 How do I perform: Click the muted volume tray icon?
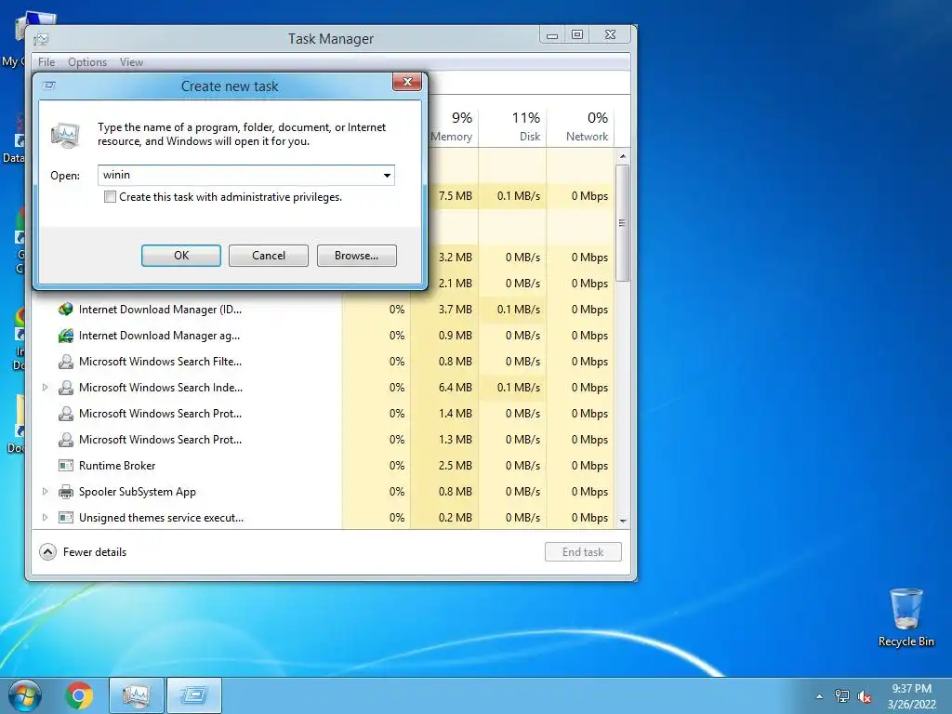pos(865,696)
